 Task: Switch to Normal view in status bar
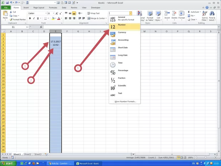[179, 157]
